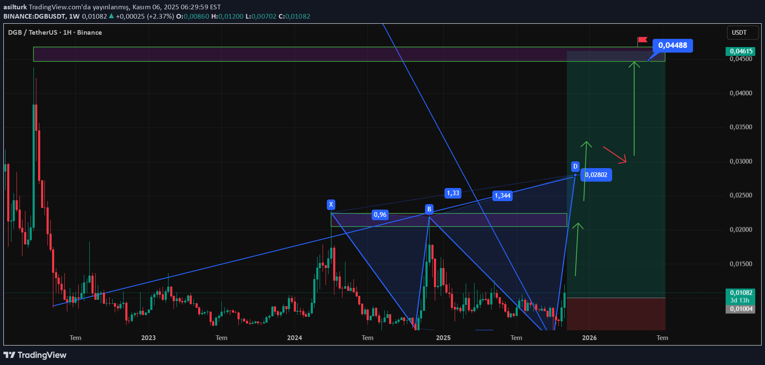This screenshot has height=365, width=765.
Task: Click the 1,344 ratio label
Action: [503, 196]
